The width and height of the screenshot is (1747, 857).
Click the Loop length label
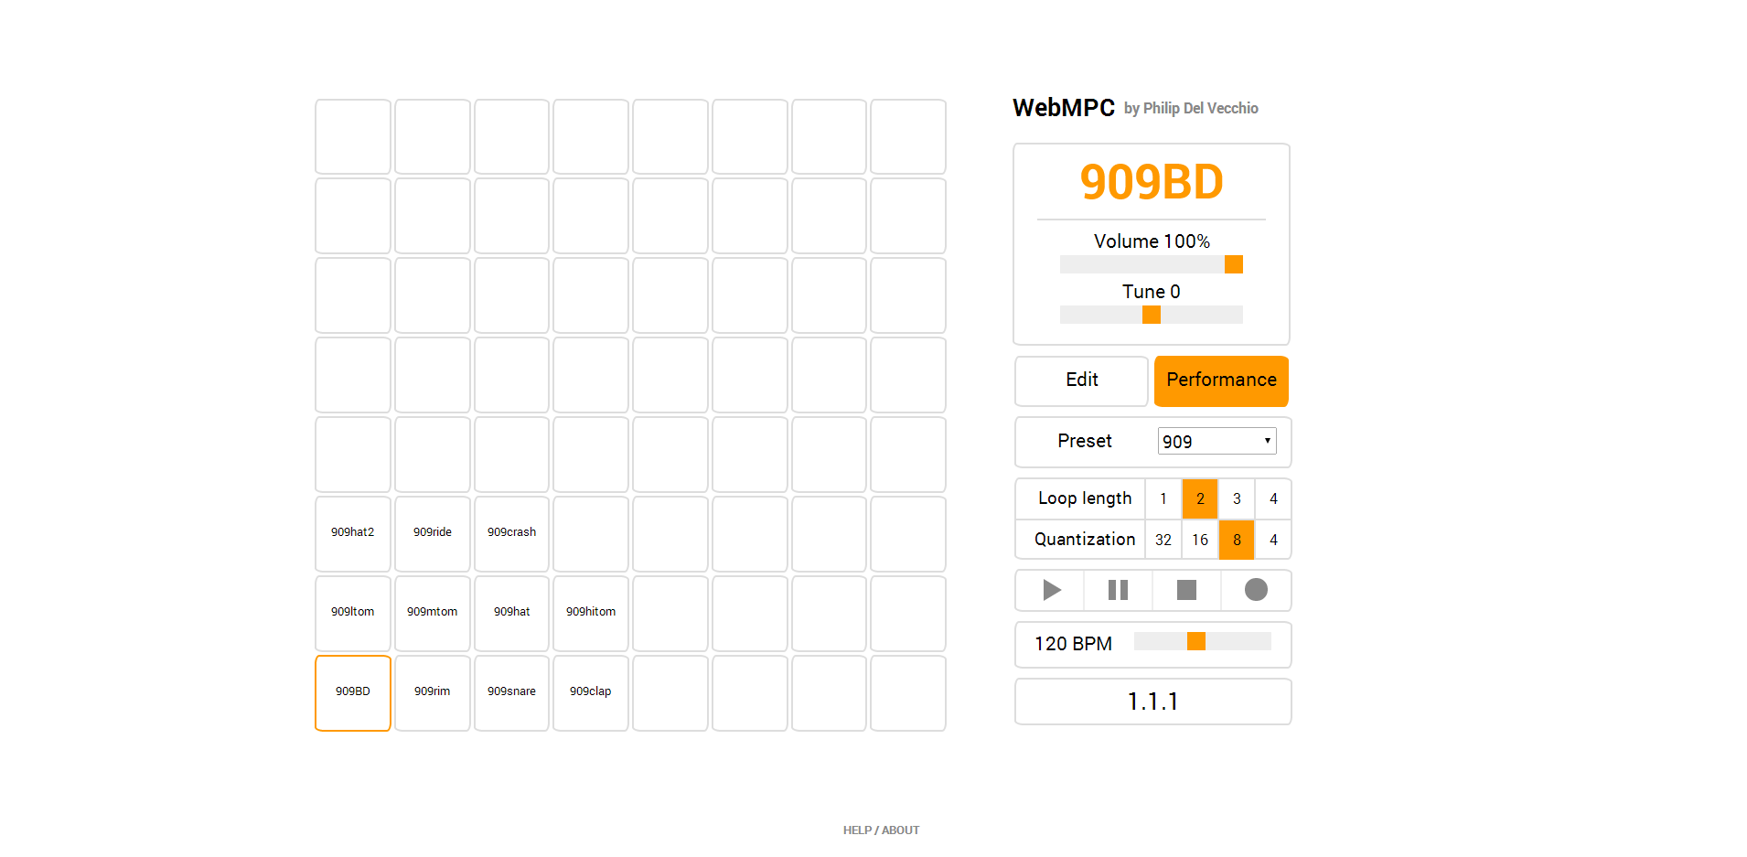point(1085,498)
